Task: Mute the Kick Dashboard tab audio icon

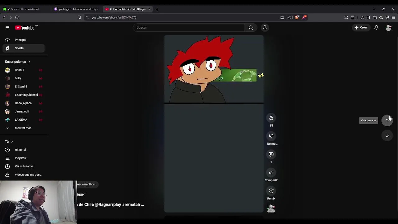Action: point(9,9)
